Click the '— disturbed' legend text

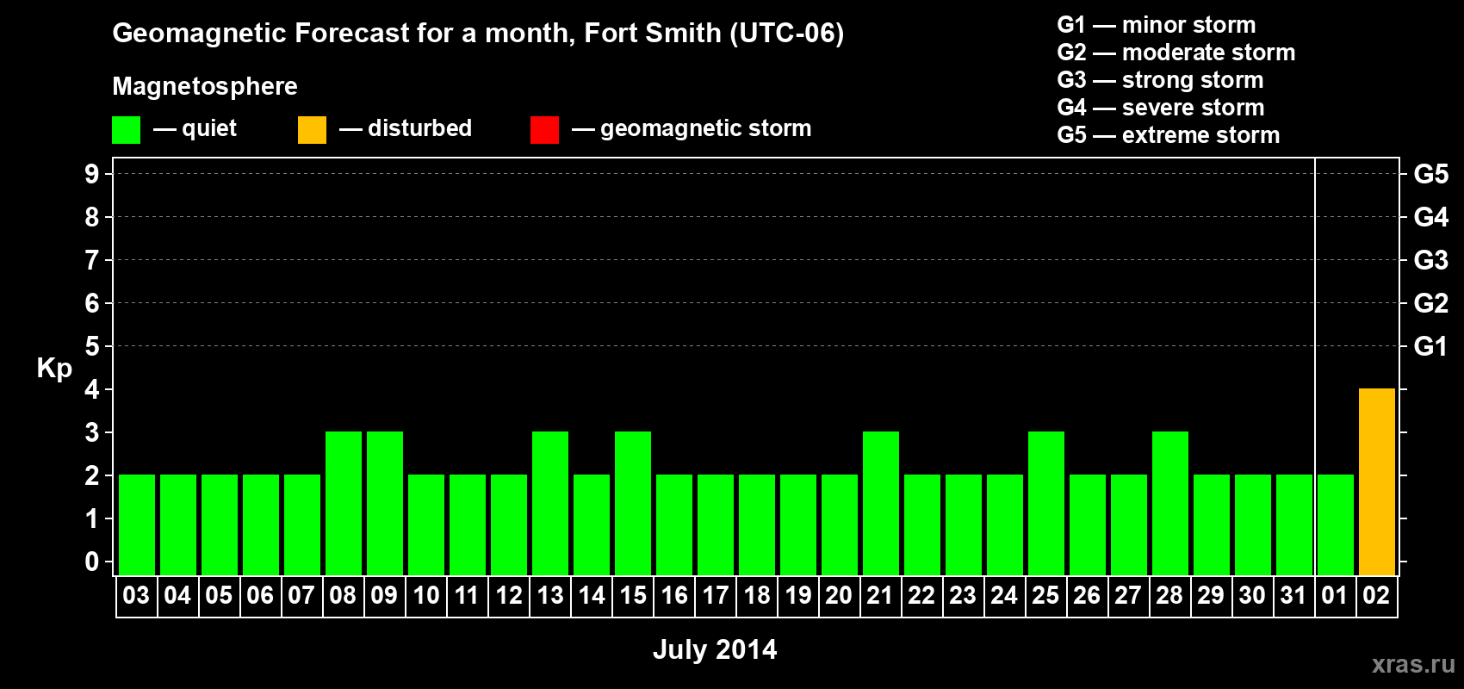pos(406,128)
